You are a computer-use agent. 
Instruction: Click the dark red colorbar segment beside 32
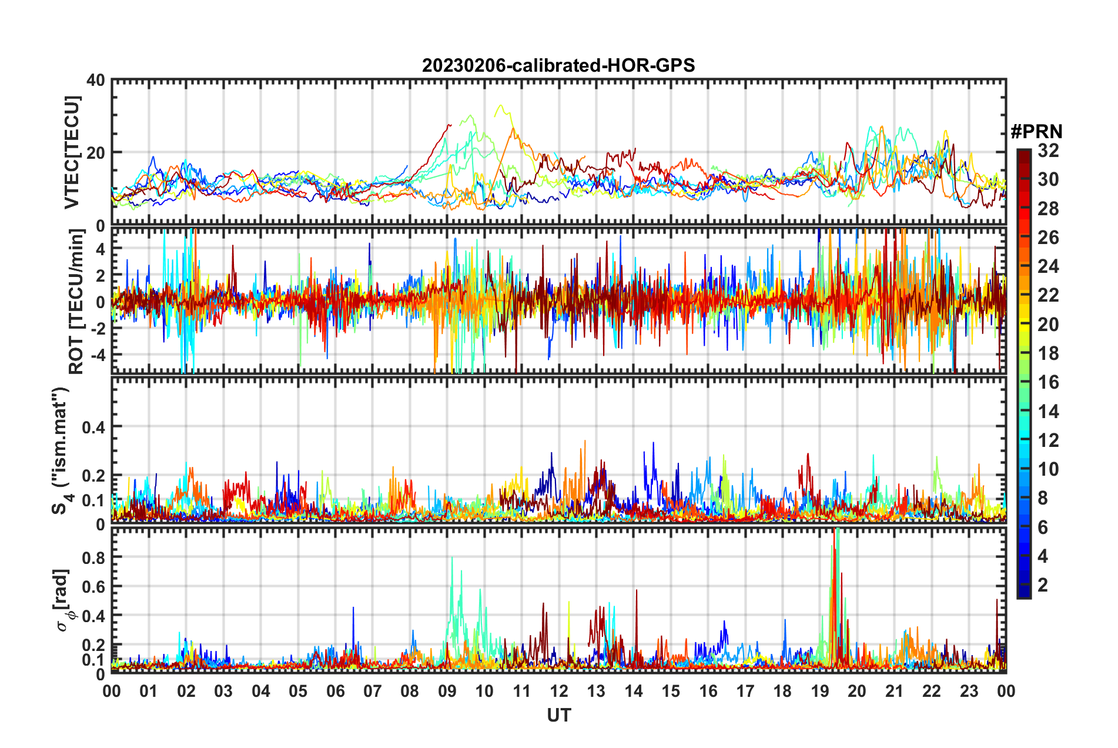(x=1024, y=156)
